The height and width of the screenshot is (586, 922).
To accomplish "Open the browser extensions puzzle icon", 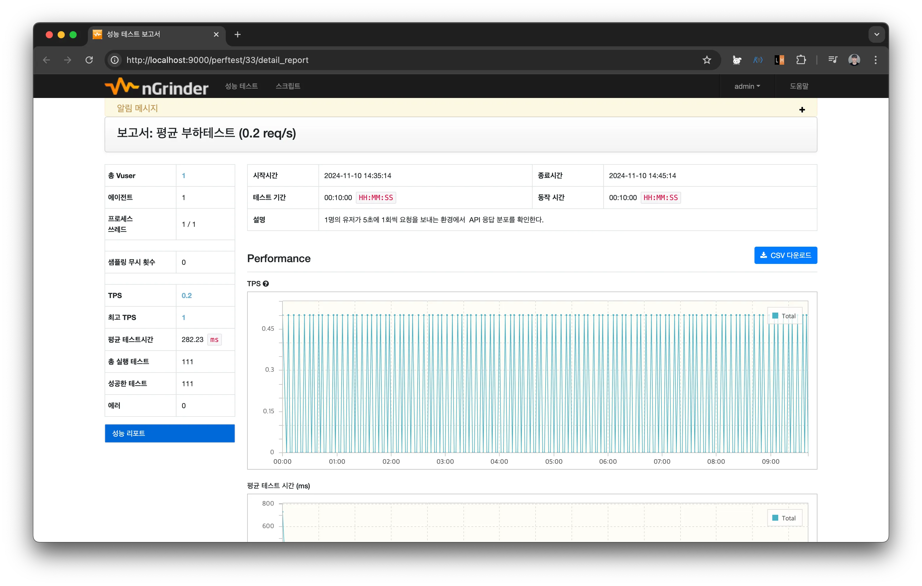I will (x=801, y=60).
